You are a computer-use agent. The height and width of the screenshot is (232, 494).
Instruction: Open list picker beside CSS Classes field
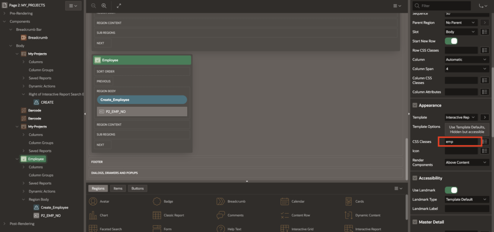(485, 141)
